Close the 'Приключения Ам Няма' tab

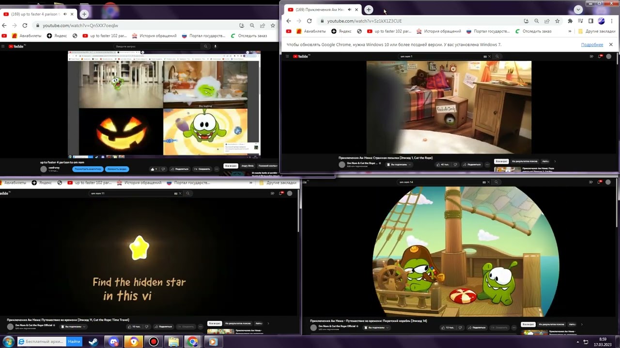(x=357, y=10)
